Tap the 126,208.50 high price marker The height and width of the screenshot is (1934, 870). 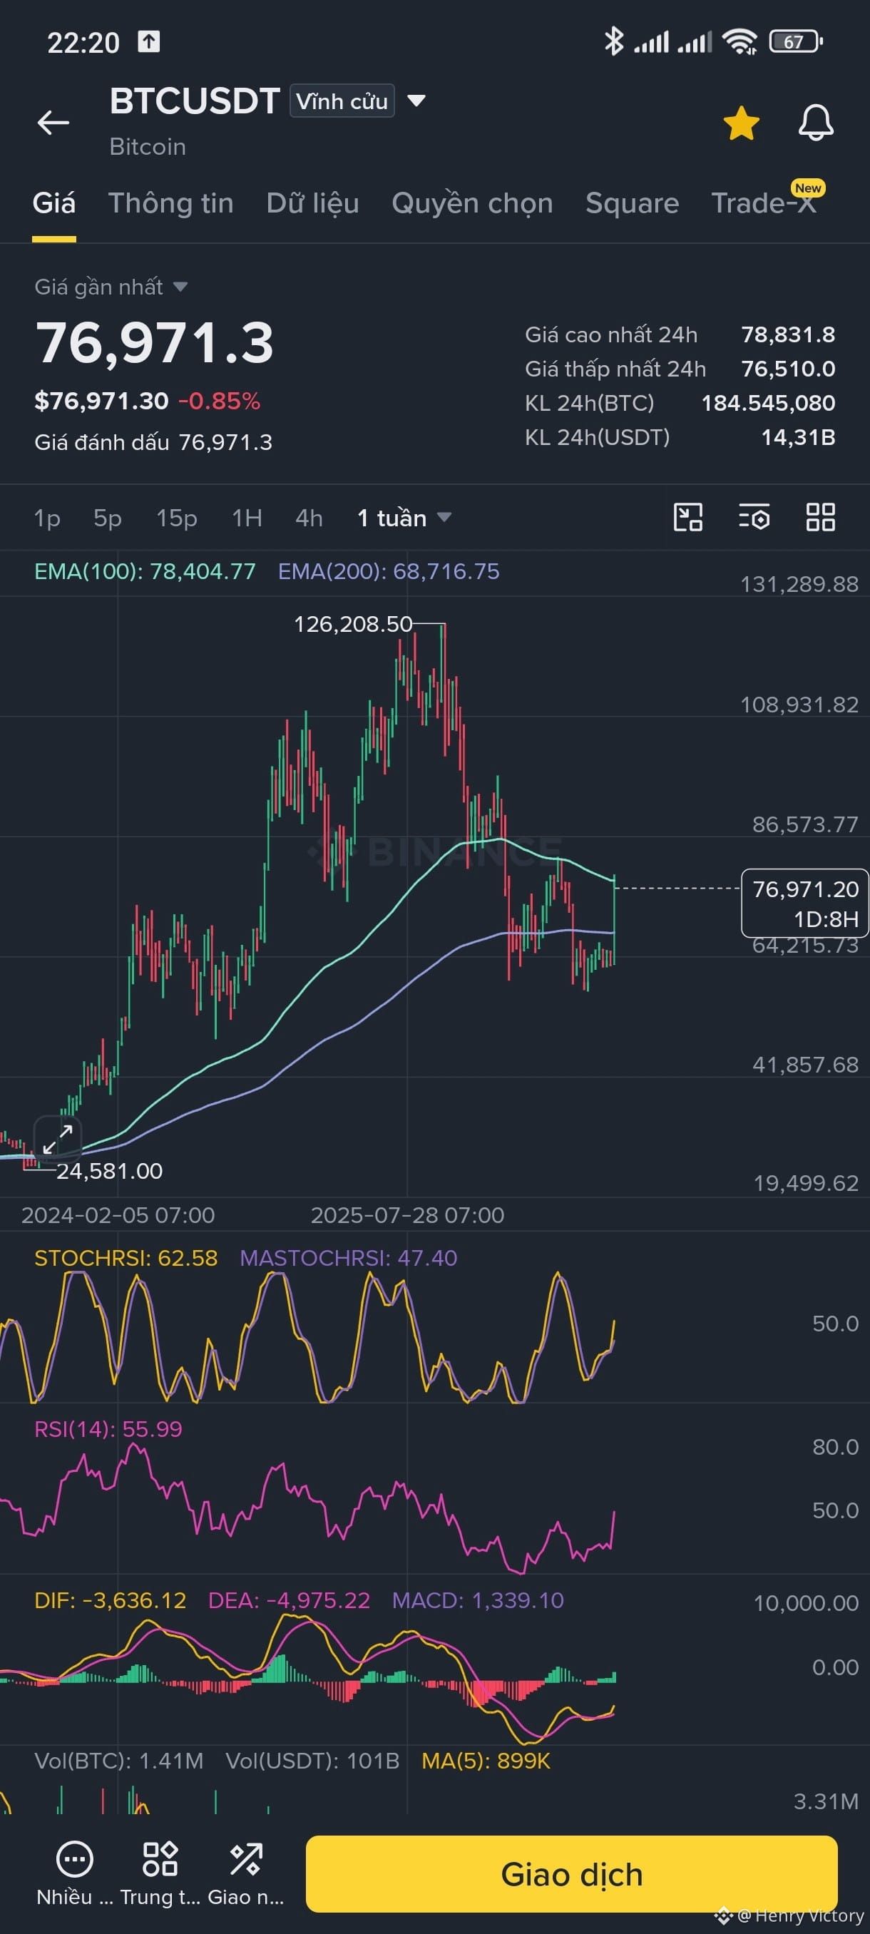[353, 624]
